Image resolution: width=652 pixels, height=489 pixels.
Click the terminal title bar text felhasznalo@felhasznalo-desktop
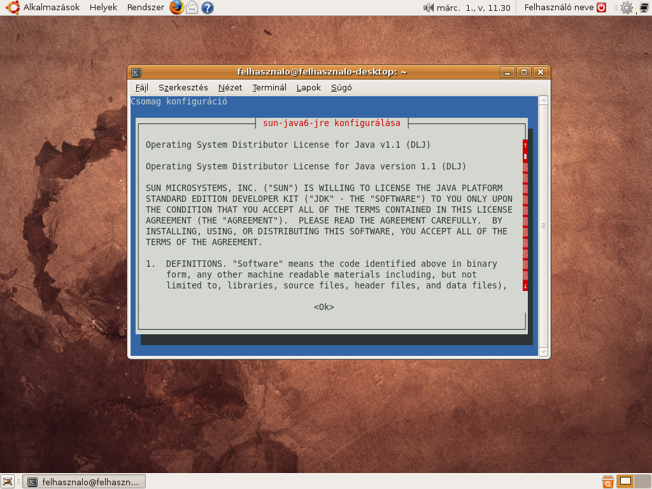pos(322,72)
